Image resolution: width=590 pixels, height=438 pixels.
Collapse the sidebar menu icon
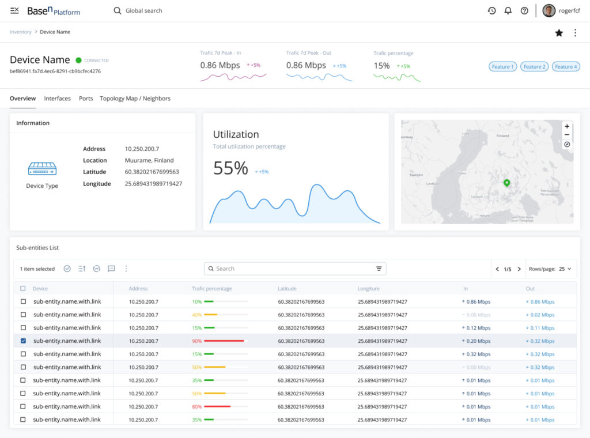(x=14, y=10)
